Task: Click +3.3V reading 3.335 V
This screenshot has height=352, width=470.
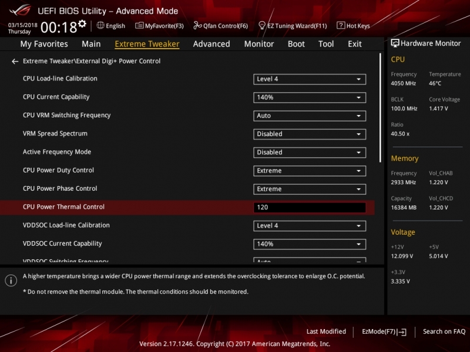Action: 400,282
